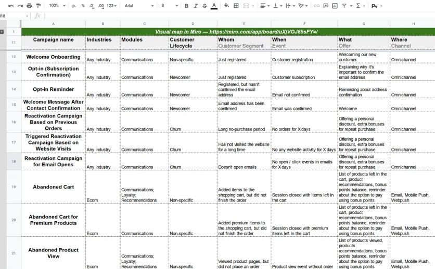Select row 12 header
The image size is (435, 269).
tap(14, 57)
